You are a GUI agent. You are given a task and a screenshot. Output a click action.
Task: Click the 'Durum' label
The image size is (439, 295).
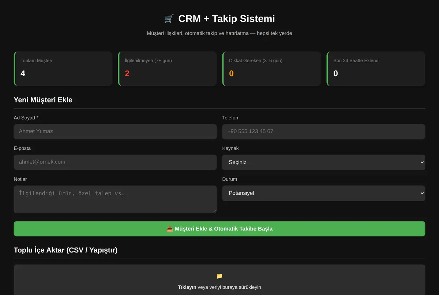(x=230, y=179)
